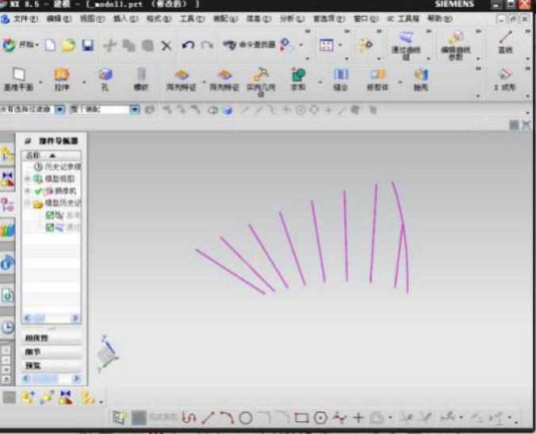Screen dimensions: 536x434
Task: Open the Assembly Navigator sidebar tab
Action: [7, 154]
